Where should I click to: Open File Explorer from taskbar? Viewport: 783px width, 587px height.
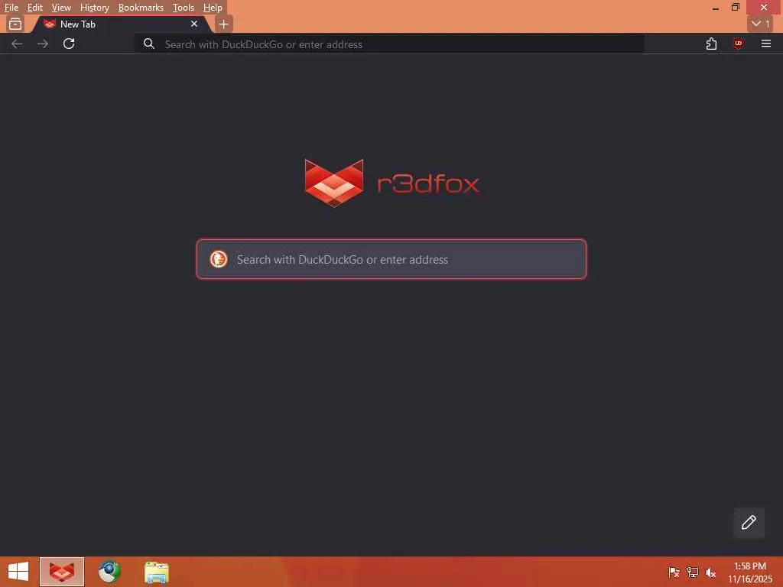point(156,572)
